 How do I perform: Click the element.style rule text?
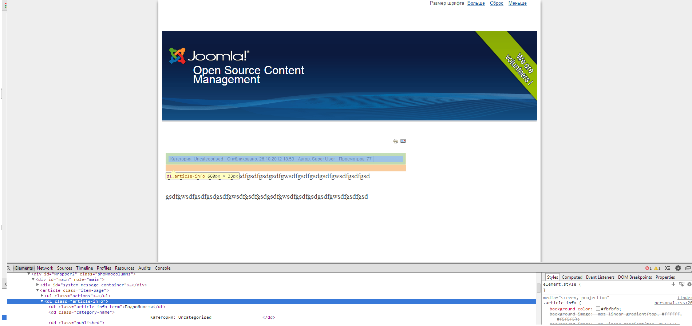point(562,285)
